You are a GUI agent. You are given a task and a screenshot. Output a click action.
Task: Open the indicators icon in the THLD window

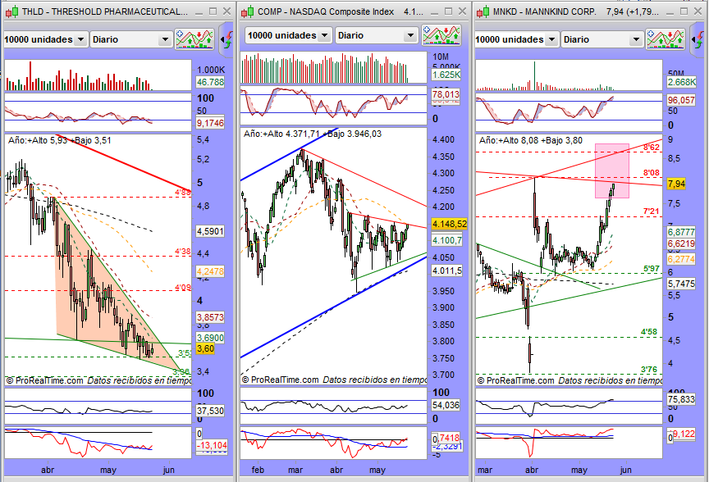(194, 39)
